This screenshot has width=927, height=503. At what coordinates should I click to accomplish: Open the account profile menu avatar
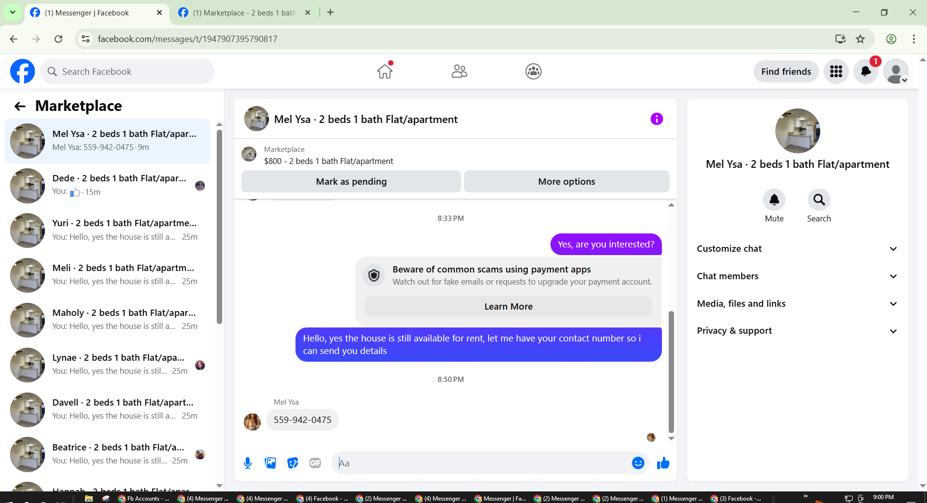tap(896, 71)
